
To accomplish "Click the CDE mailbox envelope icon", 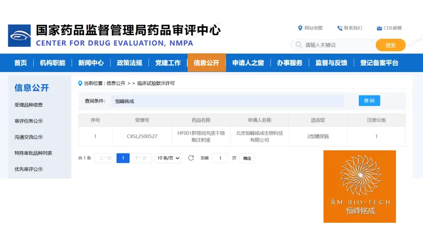I will tap(379, 28).
